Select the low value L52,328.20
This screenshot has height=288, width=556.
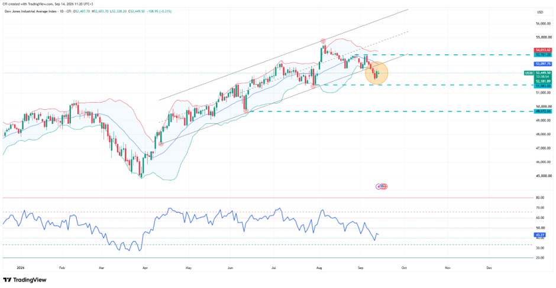tap(118, 11)
